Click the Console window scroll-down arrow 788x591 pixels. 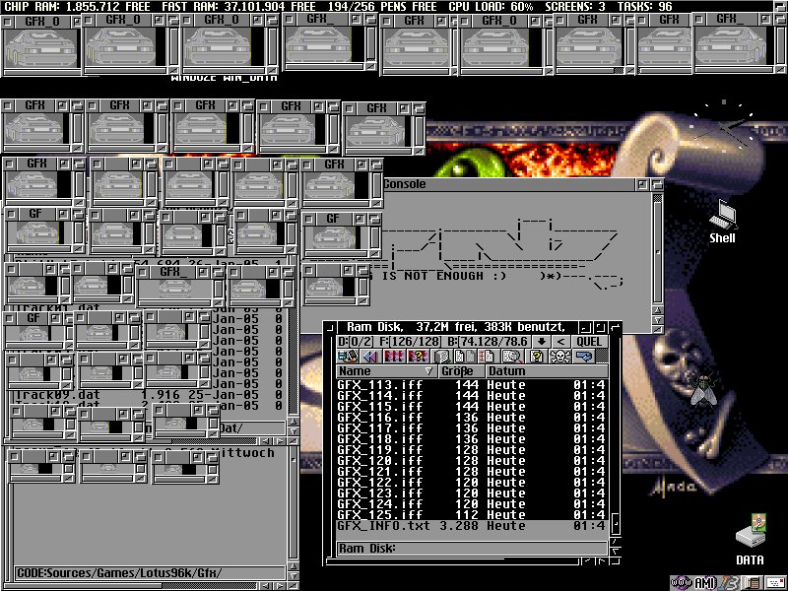pos(657,320)
